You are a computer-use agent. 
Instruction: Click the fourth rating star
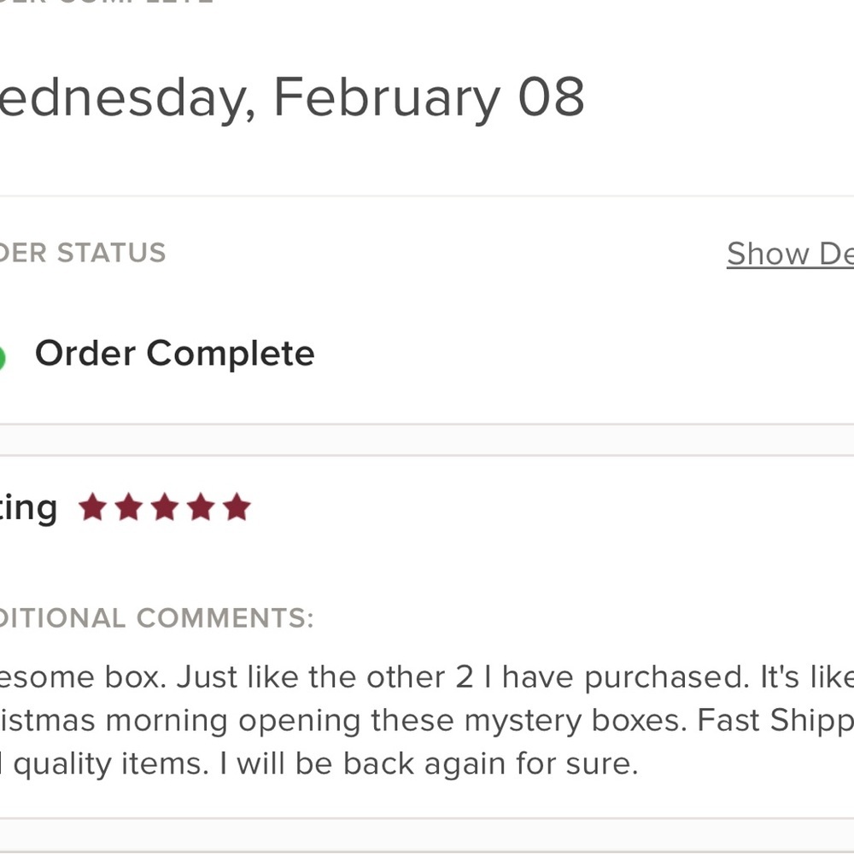[200, 508]
